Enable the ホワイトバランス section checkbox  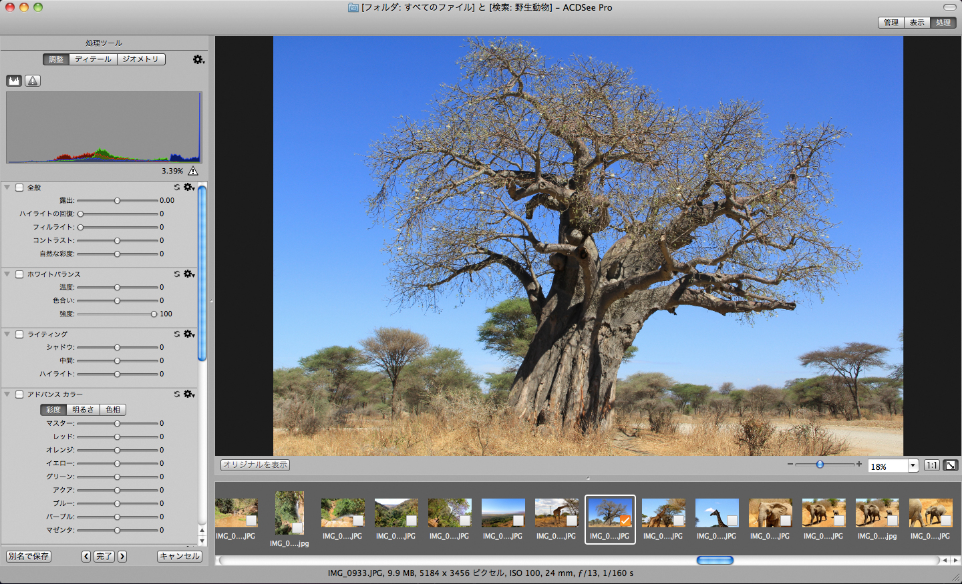19,274
